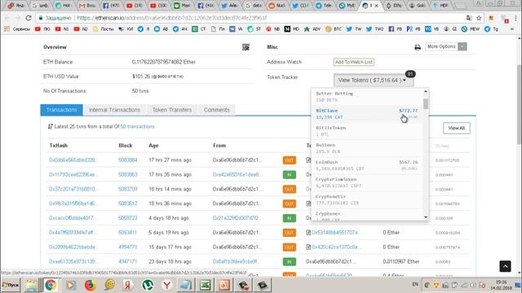This screenshot has height=293, width=522.
Task: Select the CrypteriumToken entry
Action: (367, 182)
